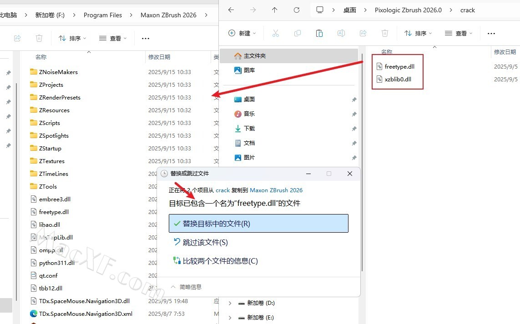
Task: Choose 替换目标中的文件(R) option
Action: (258, 223)
